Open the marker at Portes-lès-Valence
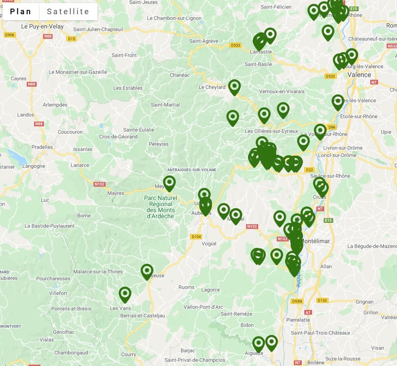Viewport: 397px width, 366px height. click(x=338, y=102)
